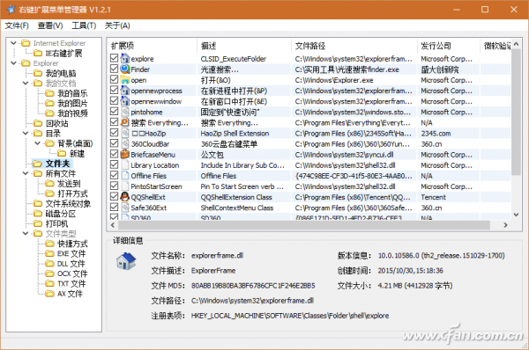This screenshot has height=350, width=529.
Task: Click the 磁盘分区 folder icon
Action: click(x=38, y=214)
